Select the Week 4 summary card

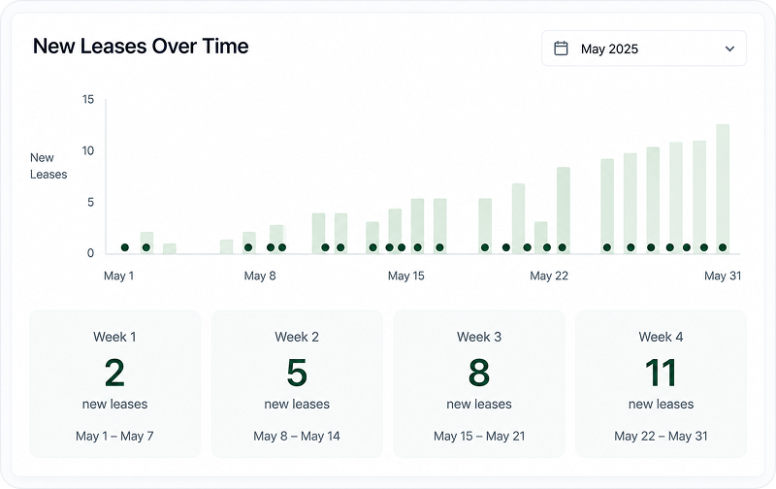click(x=662, y=383)
